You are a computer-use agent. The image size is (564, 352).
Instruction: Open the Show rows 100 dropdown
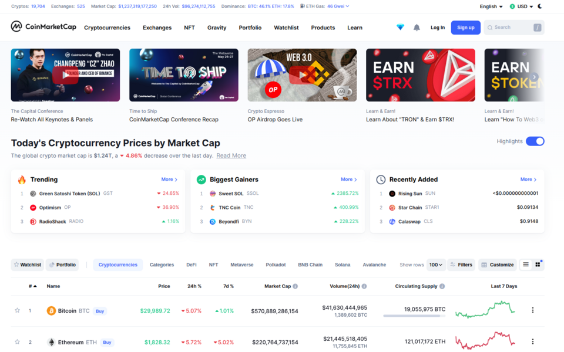[x=436, y=265]
